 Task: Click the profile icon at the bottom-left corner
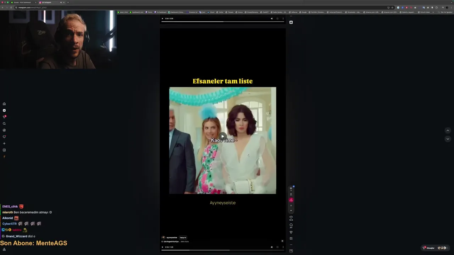(4, 249)
